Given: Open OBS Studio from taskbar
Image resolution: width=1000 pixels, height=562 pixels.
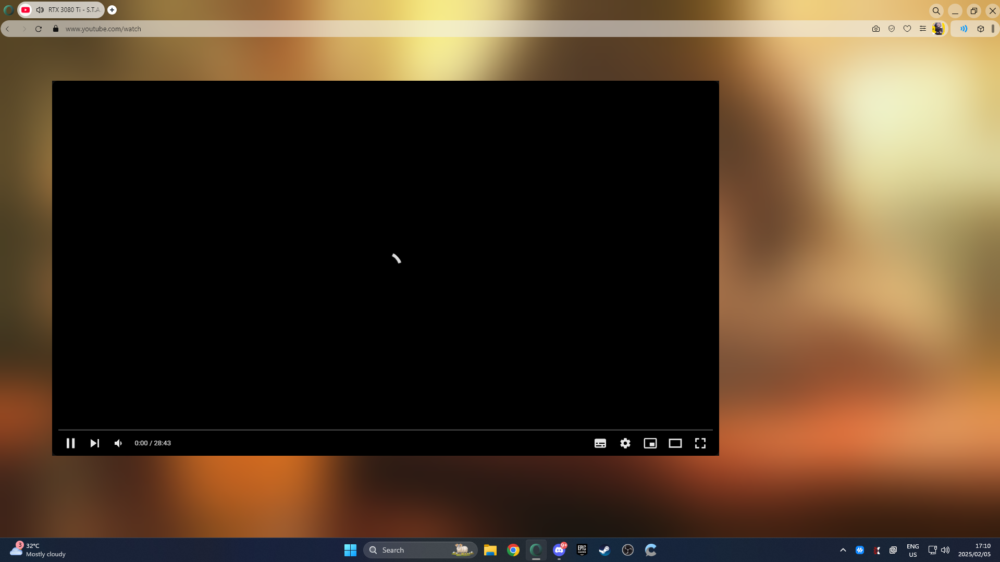Looking at the screenshot, I should click(628, 550).
